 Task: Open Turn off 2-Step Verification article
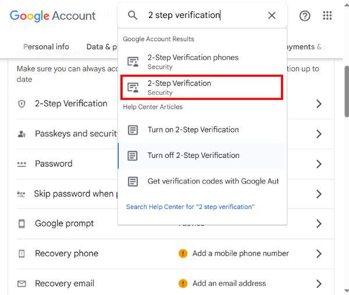click(x=202, y=156)
